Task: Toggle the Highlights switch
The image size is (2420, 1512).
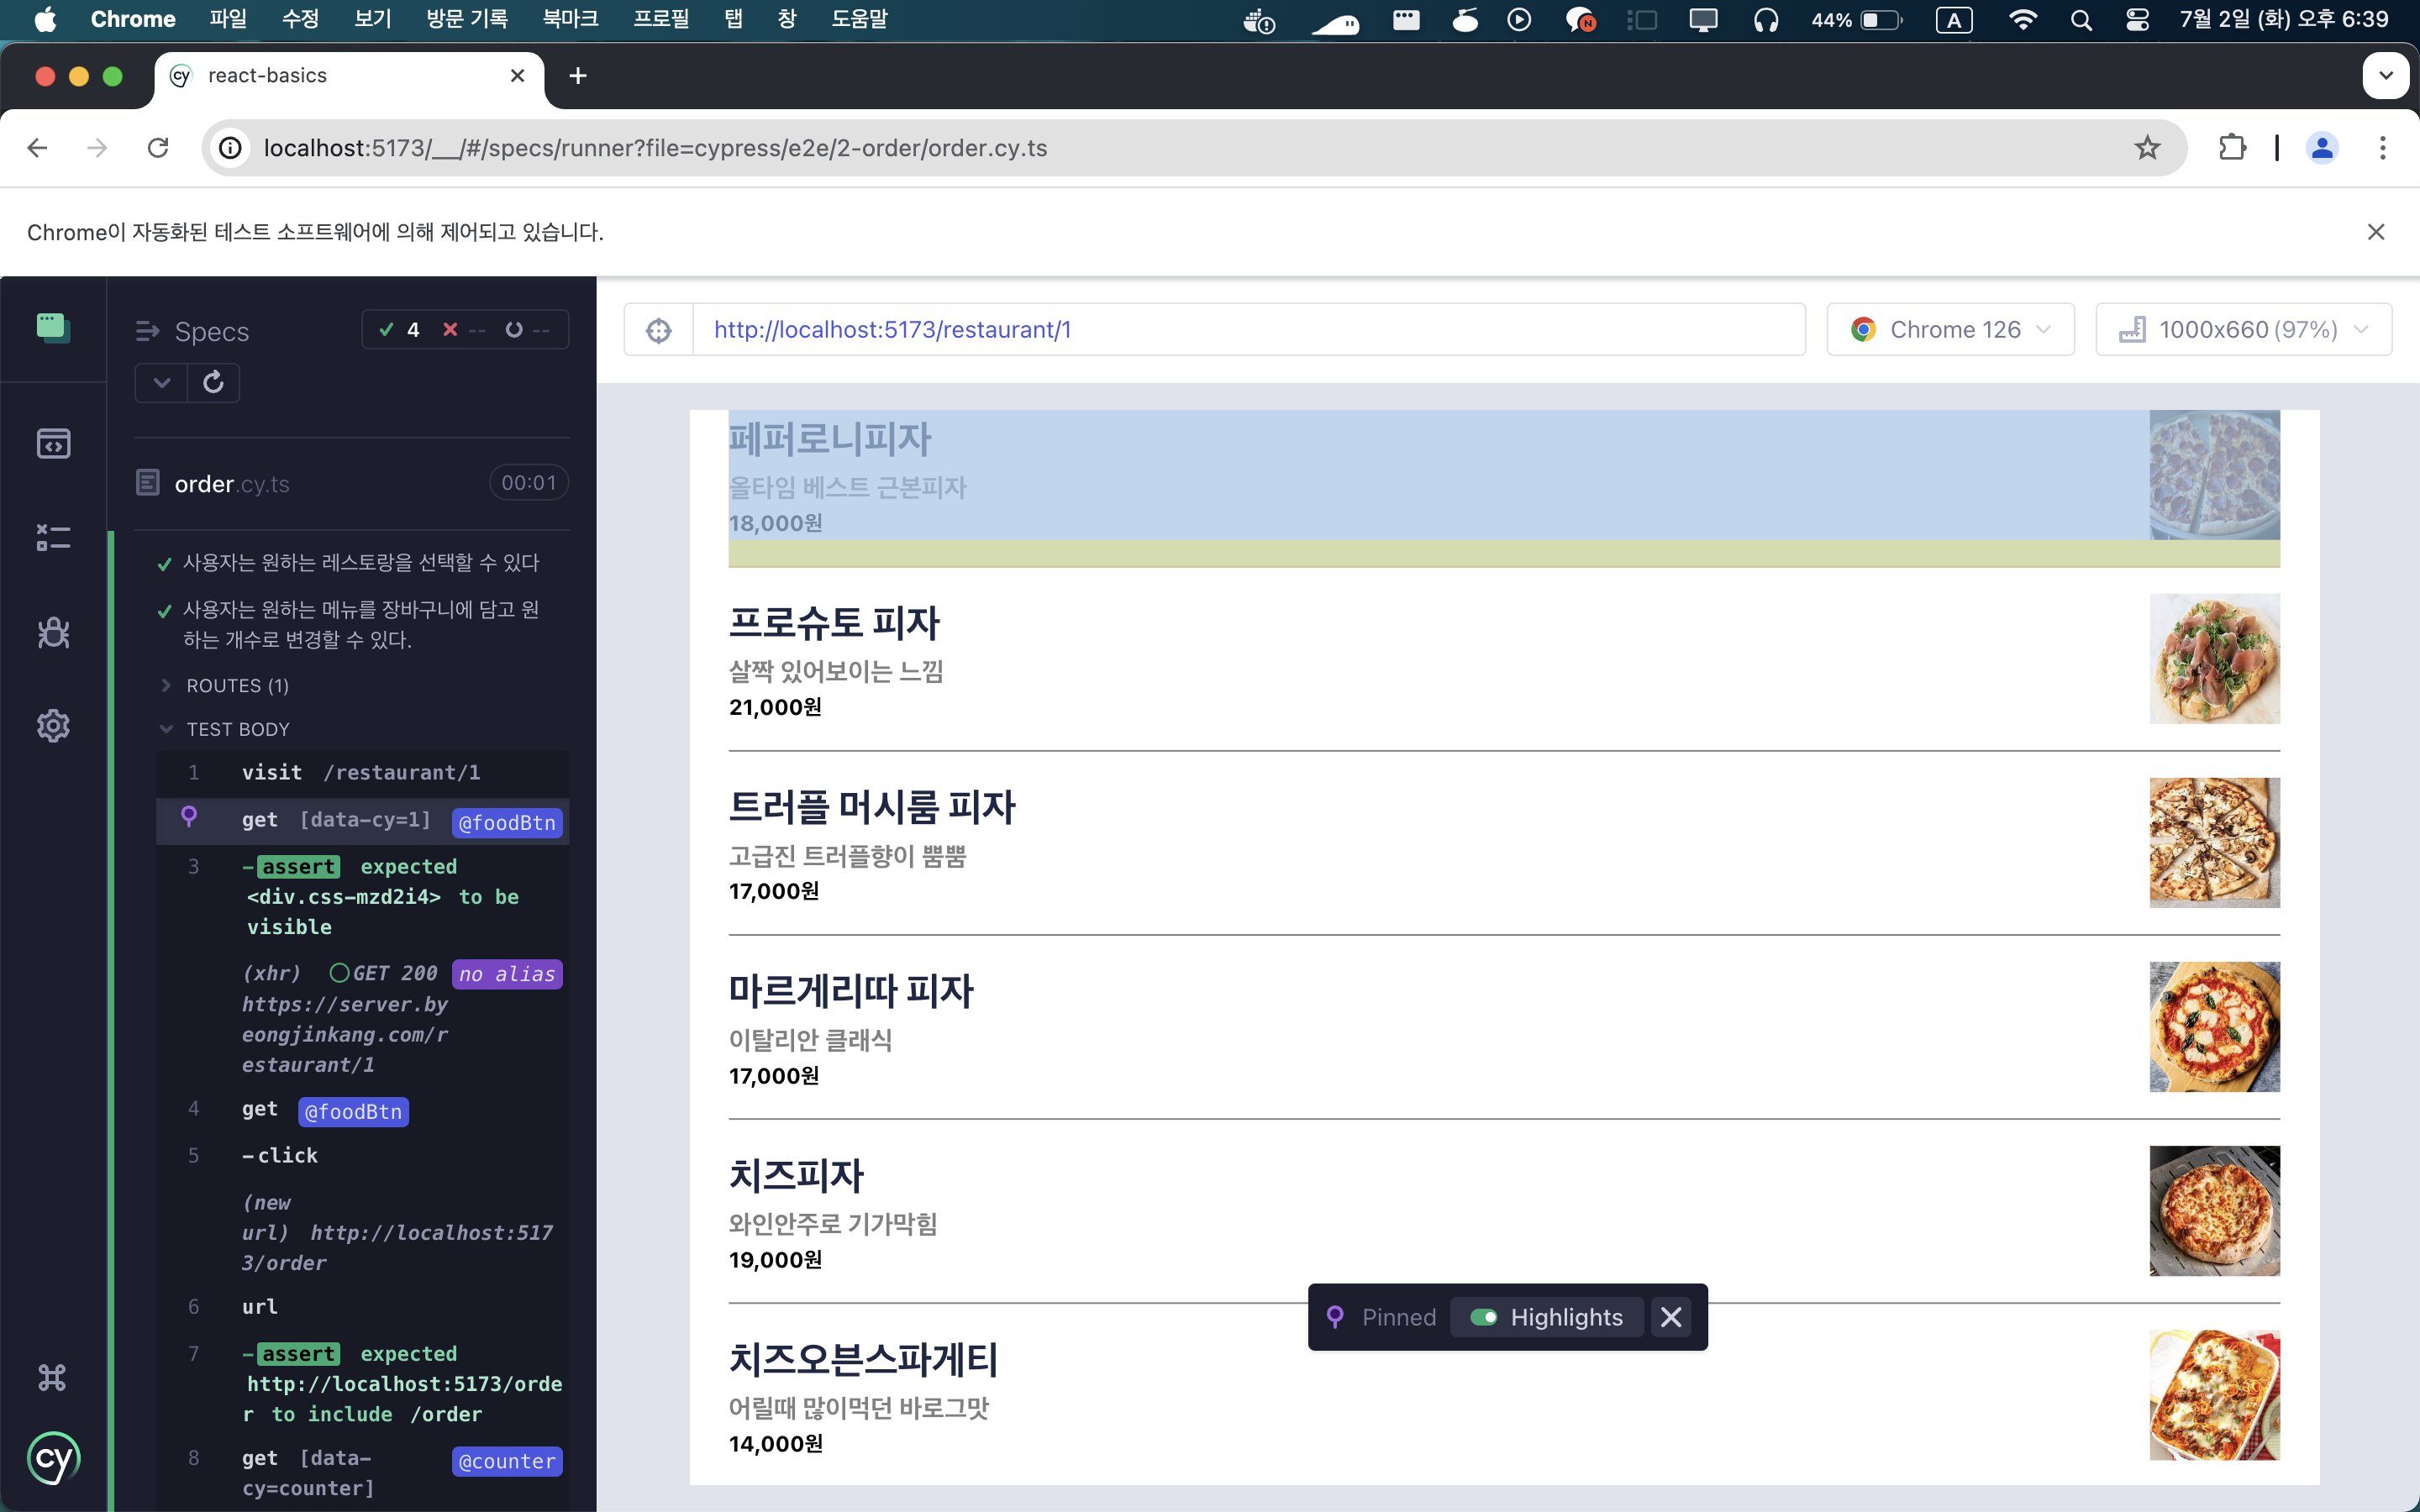Action: click(1484, 1317)
